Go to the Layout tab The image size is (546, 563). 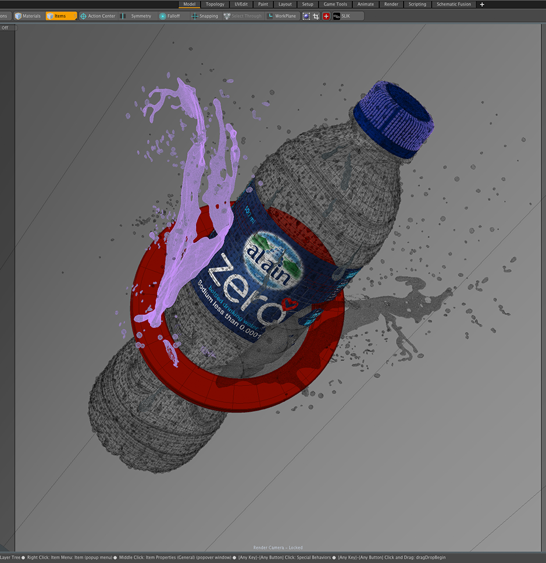285,4
